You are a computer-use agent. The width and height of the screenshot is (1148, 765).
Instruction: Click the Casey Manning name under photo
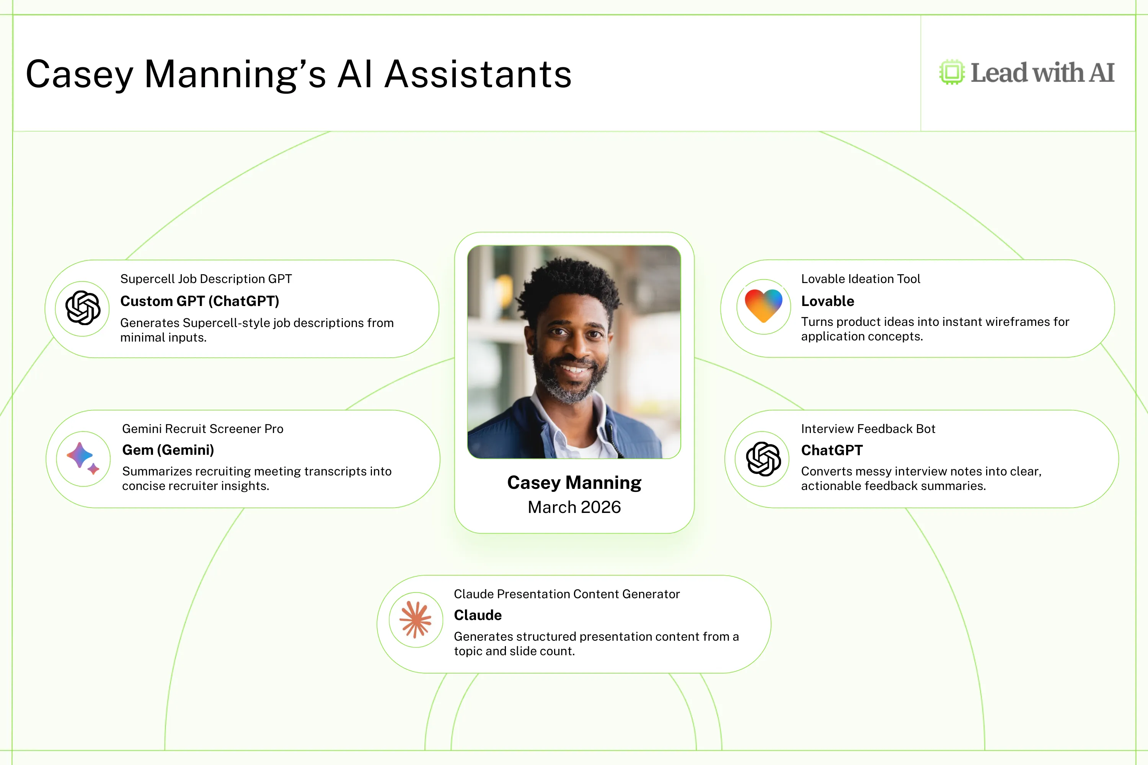[x=574, y=482]
